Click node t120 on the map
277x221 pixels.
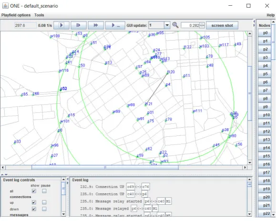point(171,72)
